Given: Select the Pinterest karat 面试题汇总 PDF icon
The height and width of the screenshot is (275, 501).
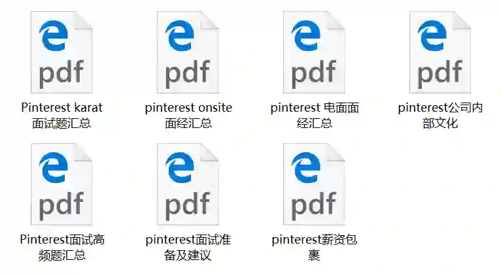Looking at the screenshot, I should [x=61, y=52].
